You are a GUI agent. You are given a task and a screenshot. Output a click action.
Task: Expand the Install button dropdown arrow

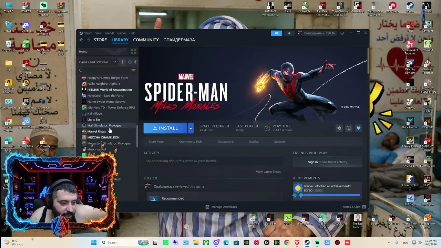[191, 128]
